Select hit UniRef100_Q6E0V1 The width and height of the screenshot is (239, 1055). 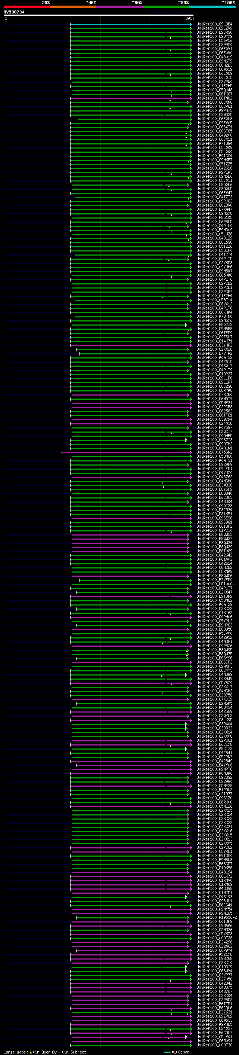click(x=214, y=49)
